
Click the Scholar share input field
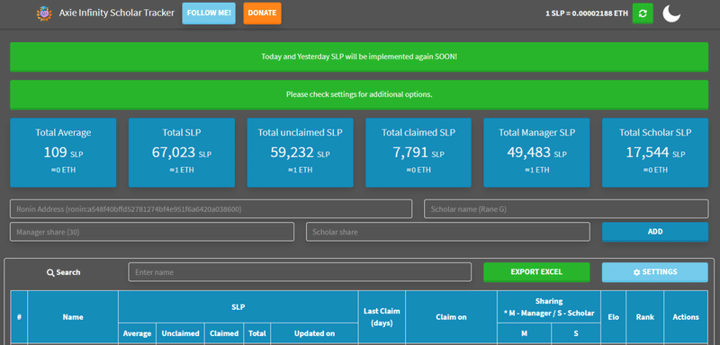(x=447, y=232)
